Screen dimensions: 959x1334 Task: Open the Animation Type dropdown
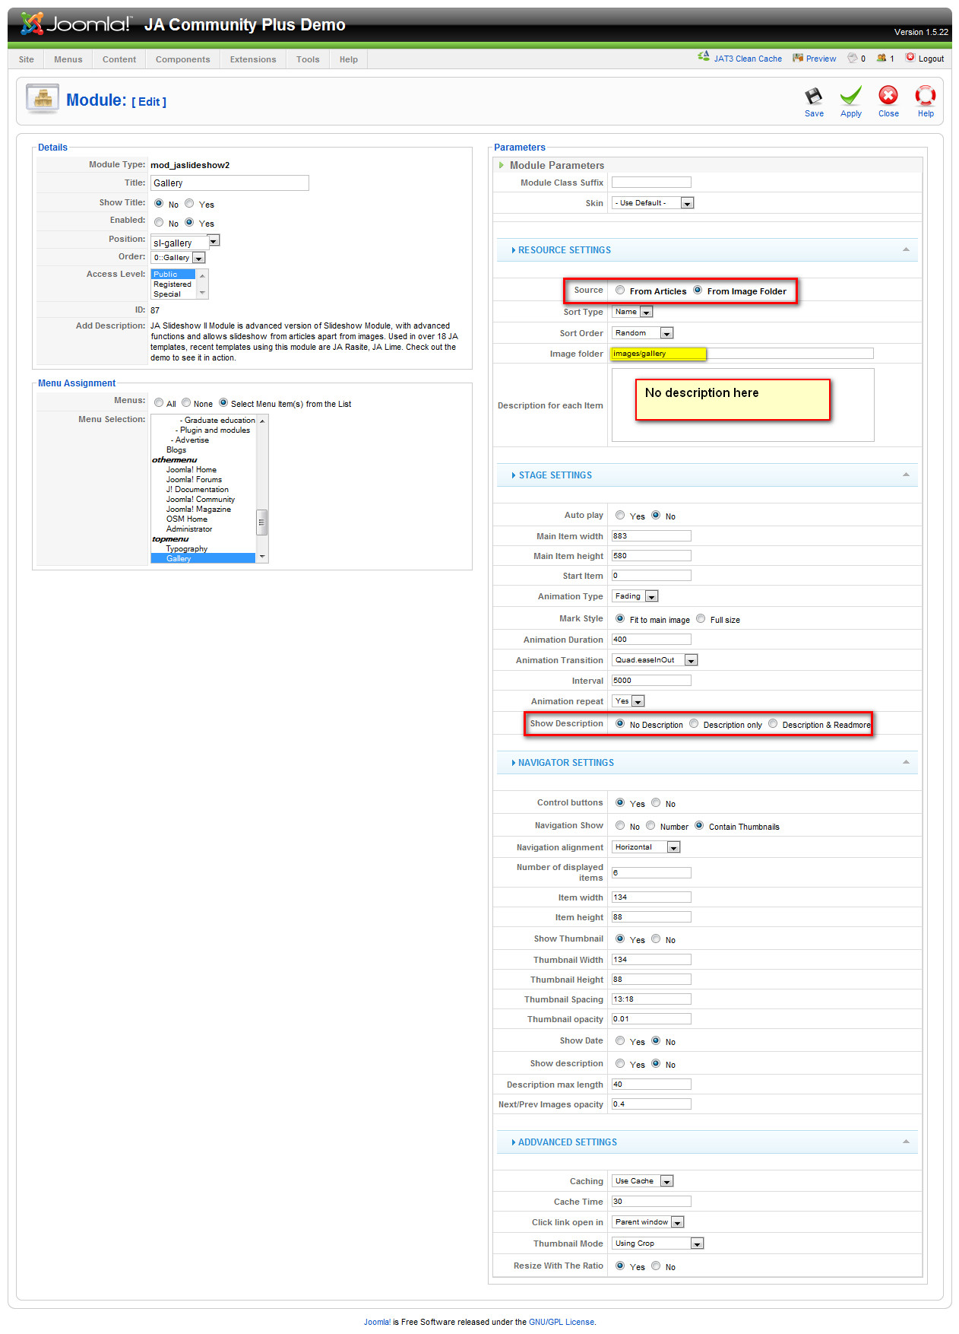point(651,597)
